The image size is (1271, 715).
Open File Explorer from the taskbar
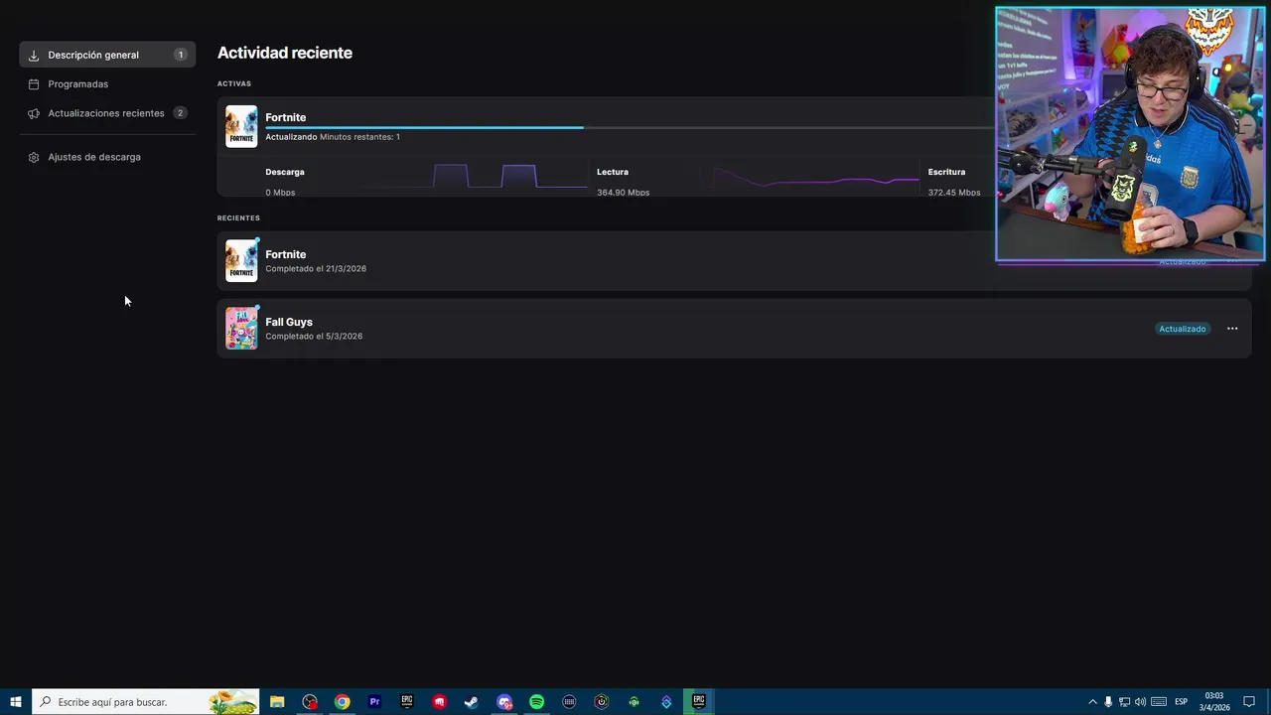[x=277, y=702]
